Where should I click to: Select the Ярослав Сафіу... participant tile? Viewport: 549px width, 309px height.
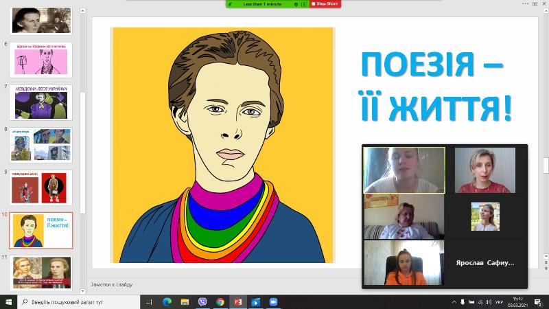(486, 262)
